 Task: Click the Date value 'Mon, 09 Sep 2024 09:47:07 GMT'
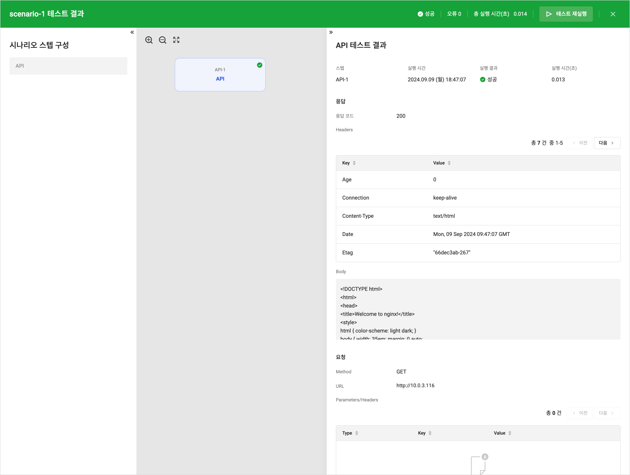(472, 234)
